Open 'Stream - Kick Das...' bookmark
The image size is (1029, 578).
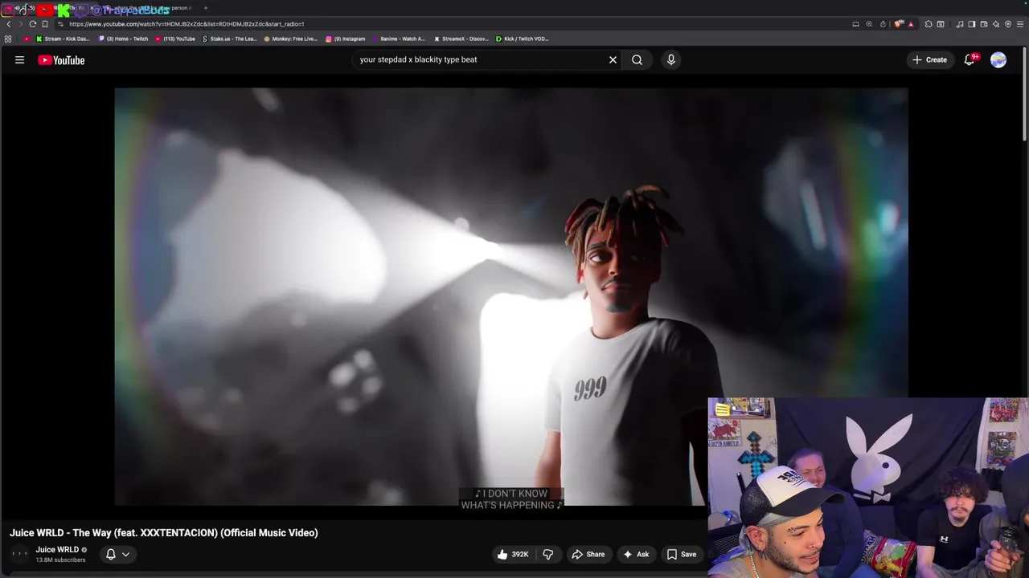(x=63, y=39)
